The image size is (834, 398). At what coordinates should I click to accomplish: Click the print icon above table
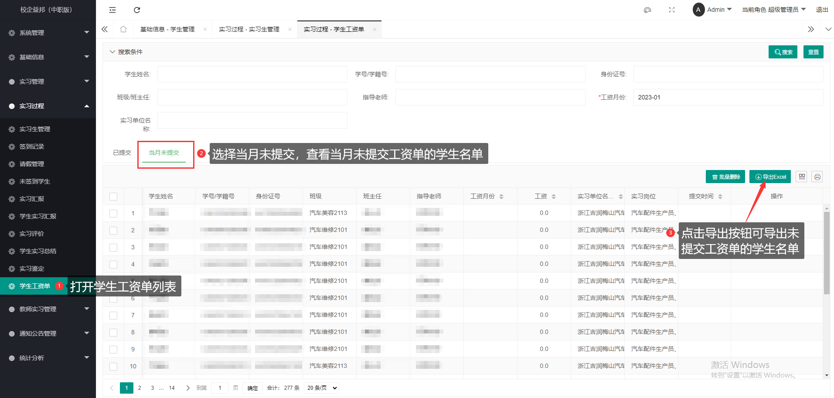(817, 177)
